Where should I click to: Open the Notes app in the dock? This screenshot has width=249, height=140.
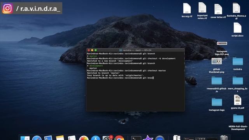pos(60,138)
